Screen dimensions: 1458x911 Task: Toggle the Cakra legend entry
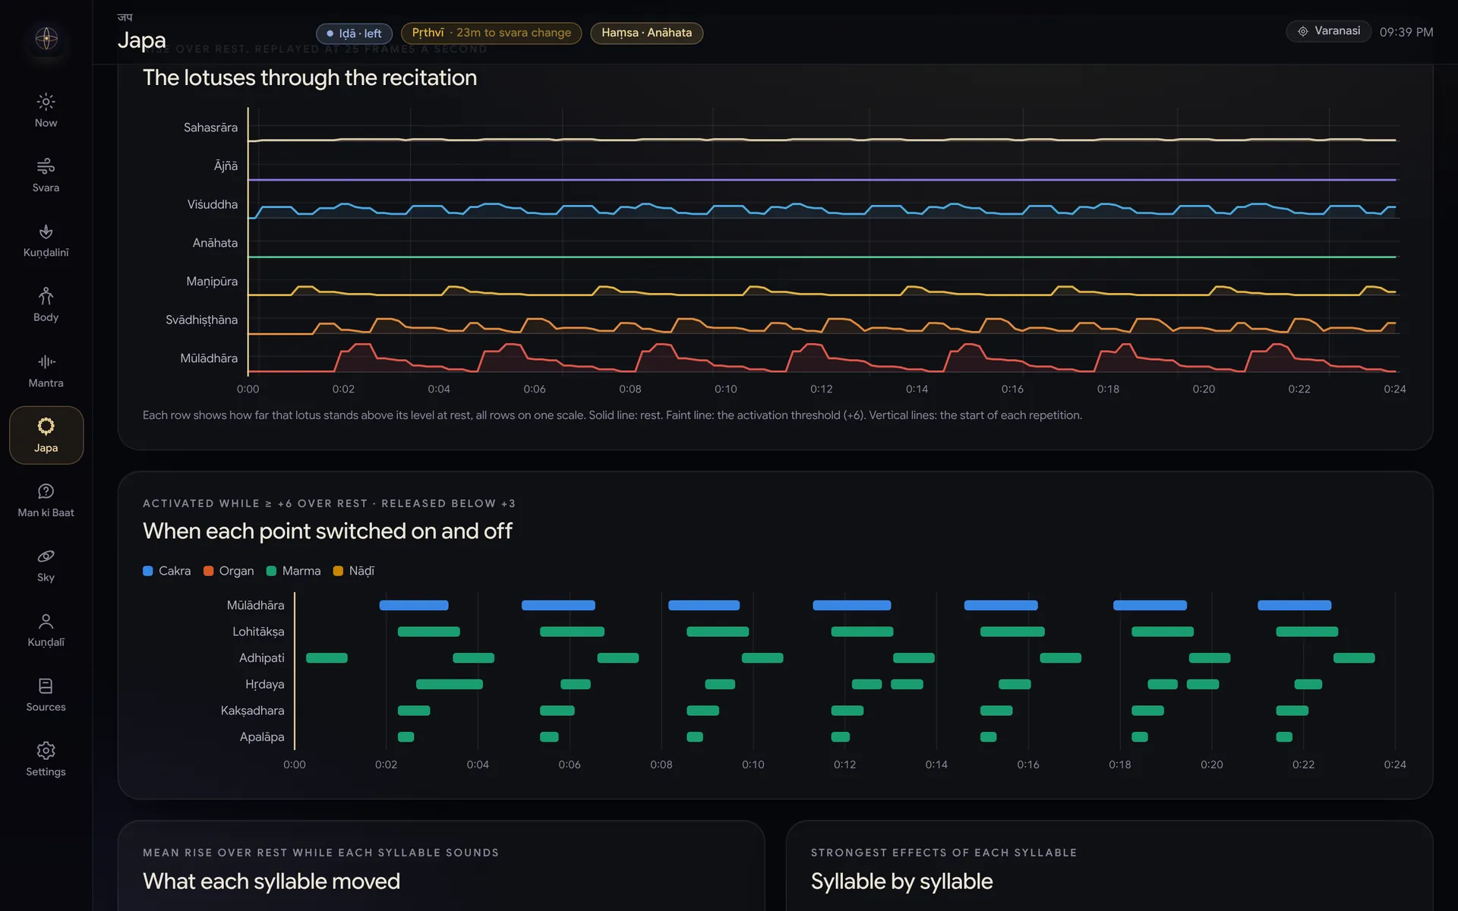point(167,571)
